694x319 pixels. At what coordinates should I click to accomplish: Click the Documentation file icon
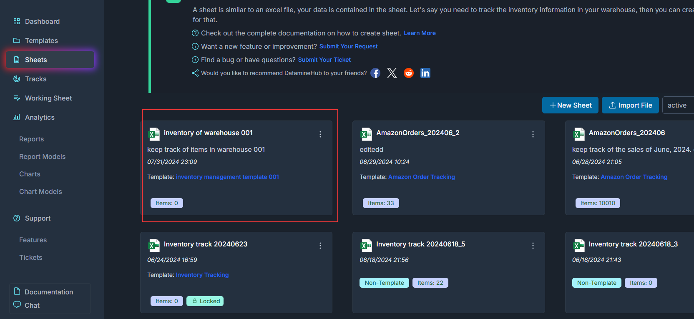[x=17, y=291]
